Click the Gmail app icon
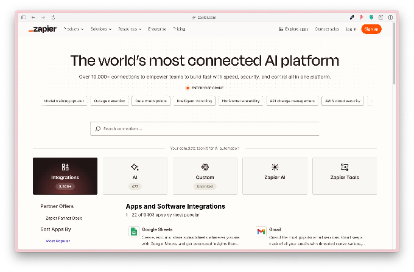This screenshot has height=272, width=414. [x=261, y=232]
